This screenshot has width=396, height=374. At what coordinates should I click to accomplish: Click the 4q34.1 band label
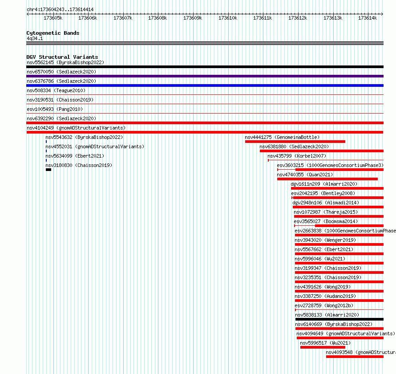click(x=35, y=38)
